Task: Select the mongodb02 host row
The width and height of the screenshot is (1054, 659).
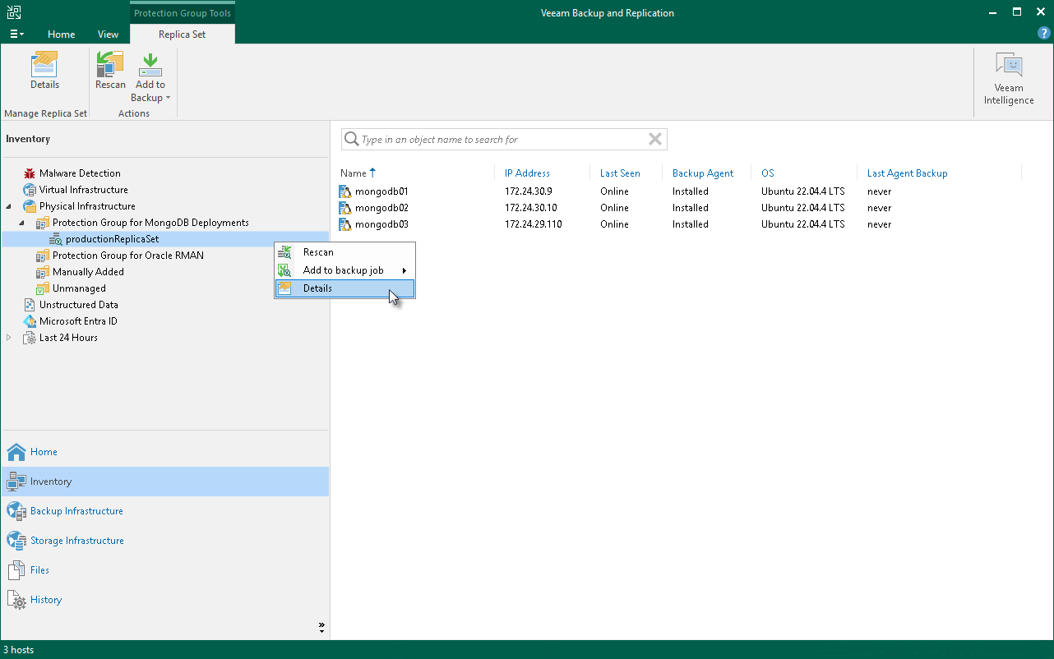Action: tap(381, 208)
